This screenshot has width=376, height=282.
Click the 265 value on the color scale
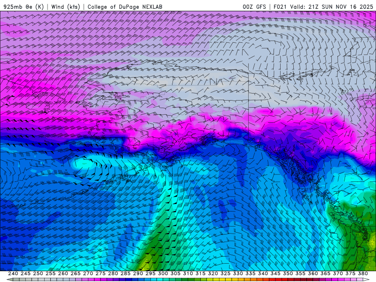pos(75,274)
